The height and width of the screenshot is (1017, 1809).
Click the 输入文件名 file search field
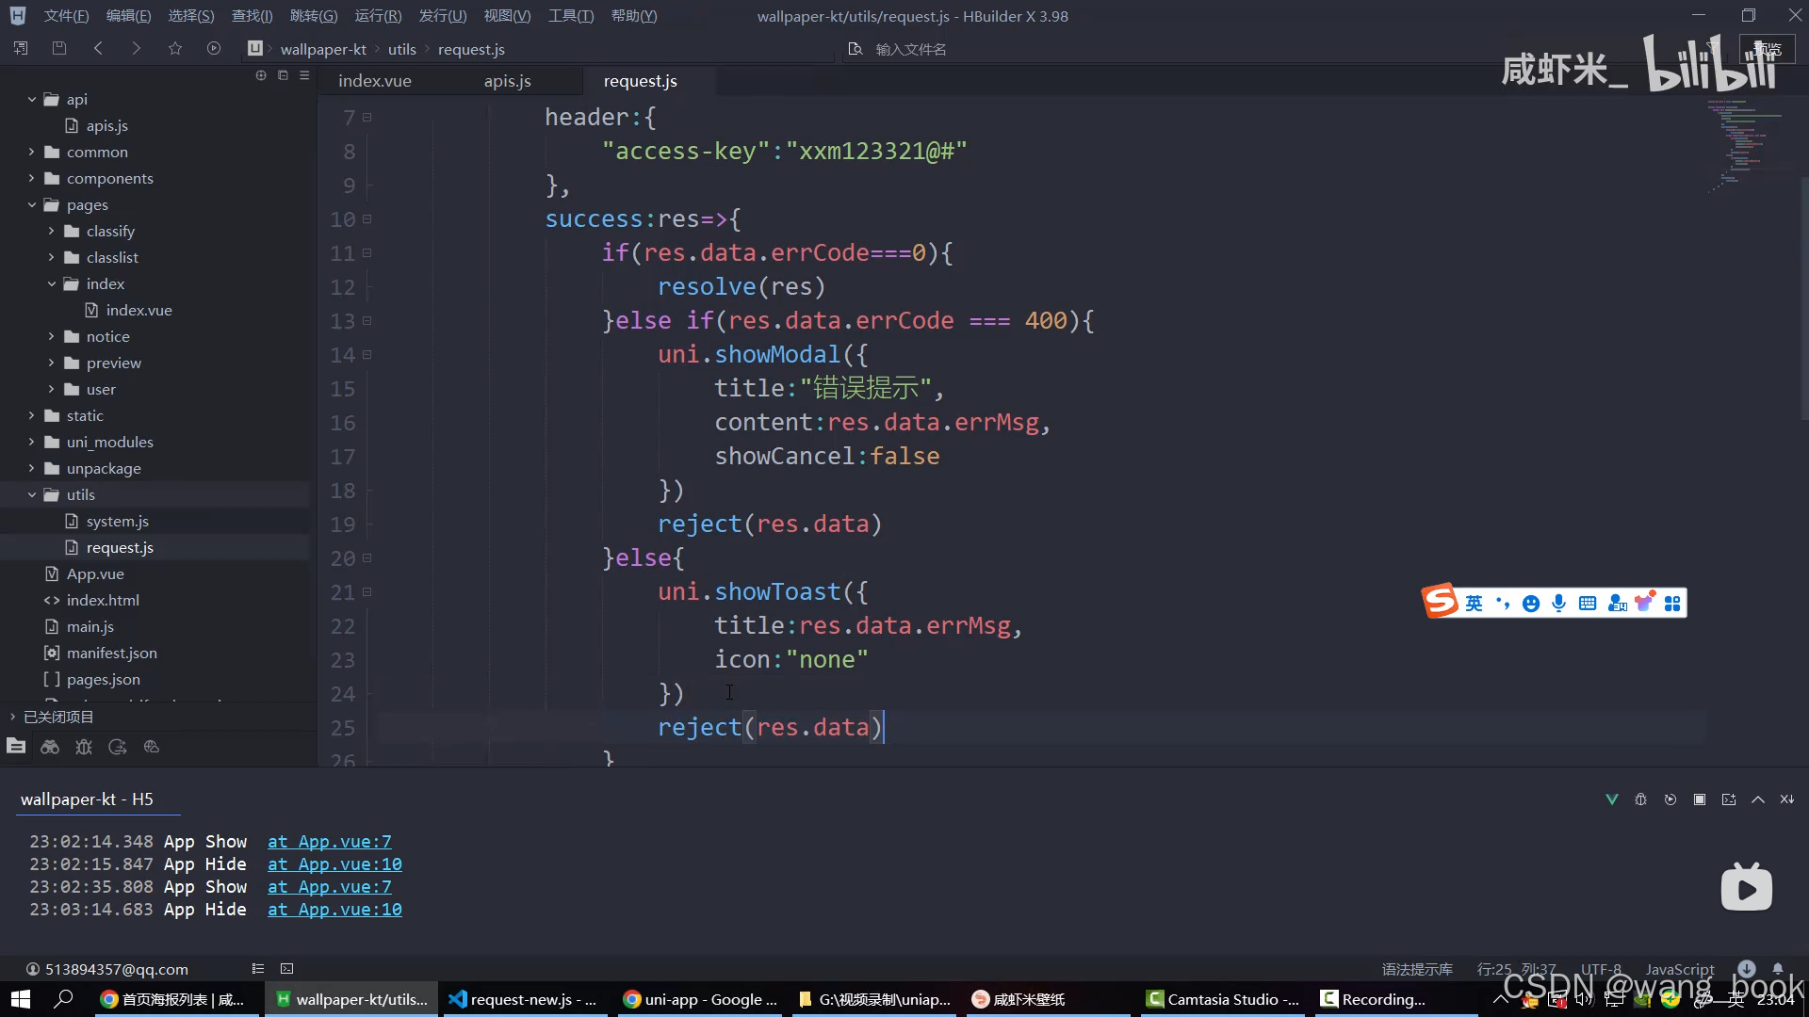click(x=910, y=49)
